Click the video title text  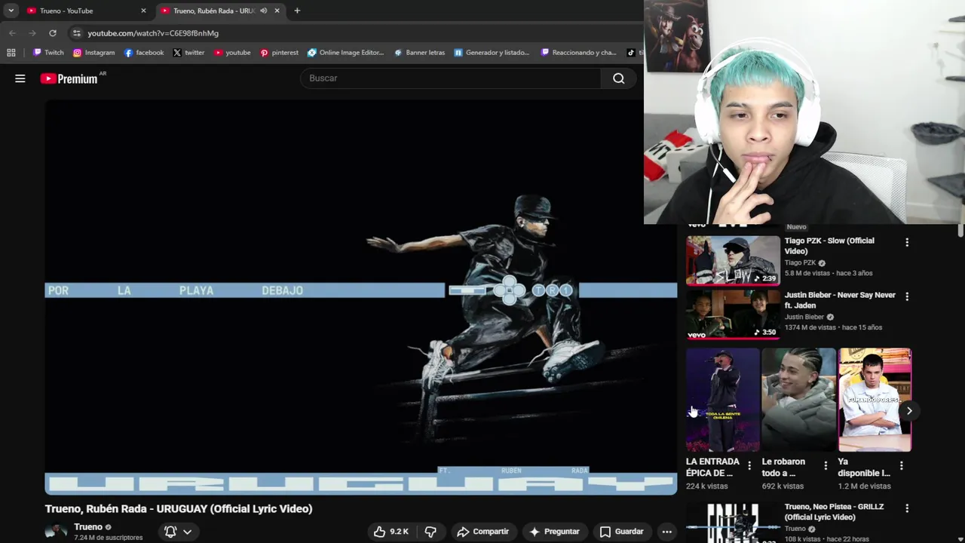179,509
